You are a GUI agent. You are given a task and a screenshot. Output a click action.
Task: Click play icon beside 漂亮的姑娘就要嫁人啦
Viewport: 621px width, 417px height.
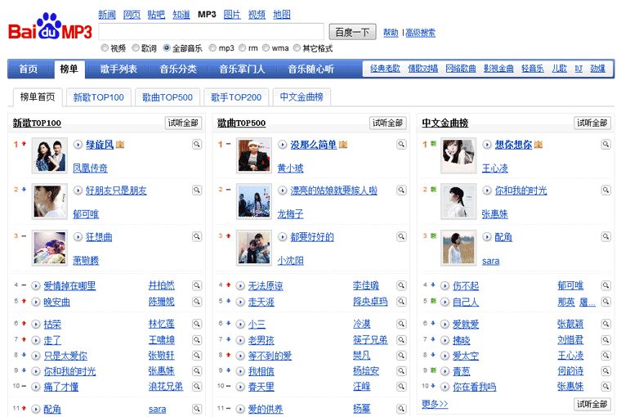(x=283, y=191)
